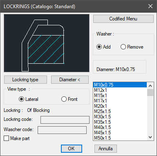This screenshot has width=157, height=156.
Task: Select M12x1 in the diameter list
Action: (x=120, y=90)
